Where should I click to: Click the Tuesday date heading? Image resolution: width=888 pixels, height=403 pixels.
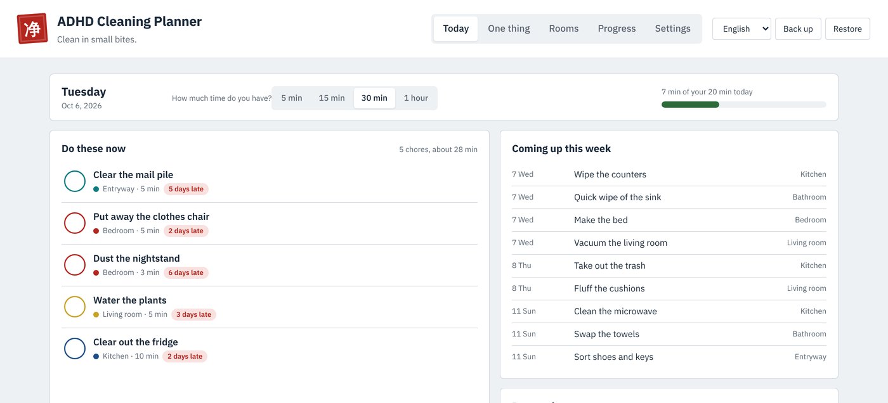pos(84,92)
